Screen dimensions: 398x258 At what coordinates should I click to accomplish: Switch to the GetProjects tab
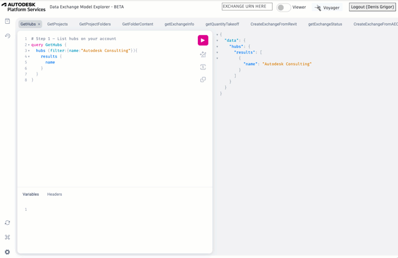pyautogui.click(x=57, y=24)
